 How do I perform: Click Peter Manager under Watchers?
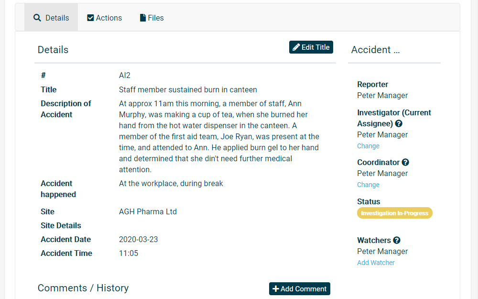pyautogui.click(x=382, y=252)
